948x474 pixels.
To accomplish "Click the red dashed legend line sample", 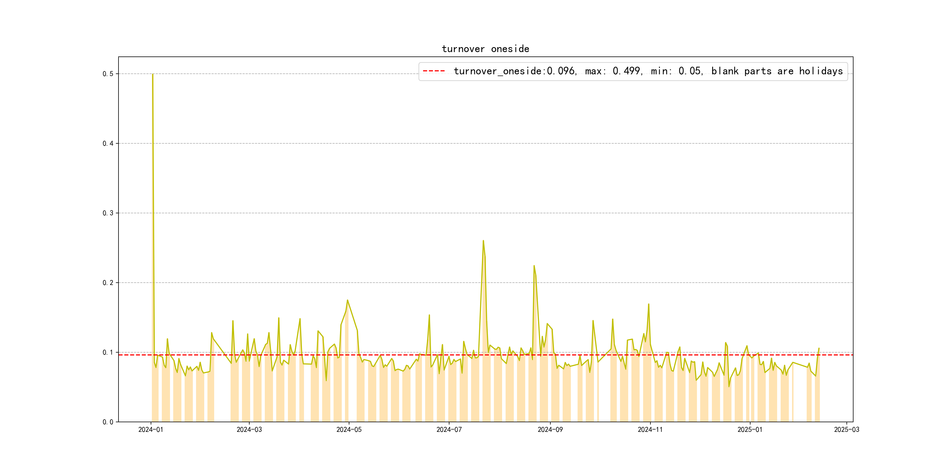I will (434, 71).
